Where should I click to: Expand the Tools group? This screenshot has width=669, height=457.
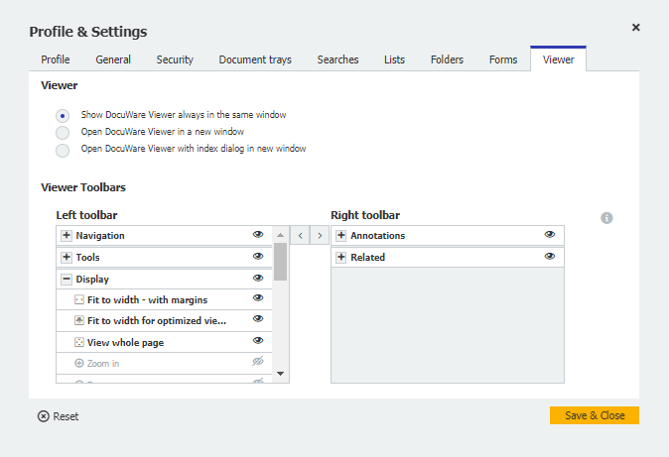(x=67, y=258)
